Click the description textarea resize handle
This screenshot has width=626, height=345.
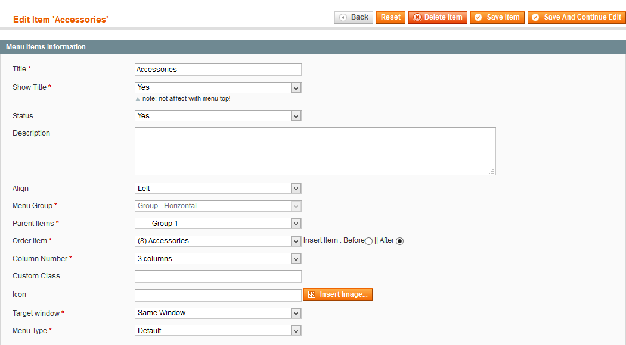click(x=491, y=171)
